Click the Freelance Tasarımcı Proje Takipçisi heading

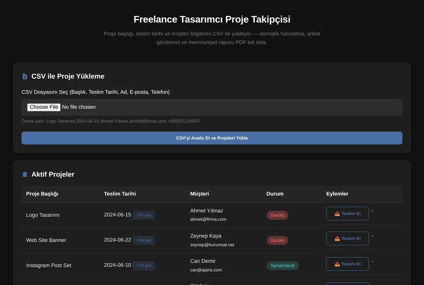point(212,19)
